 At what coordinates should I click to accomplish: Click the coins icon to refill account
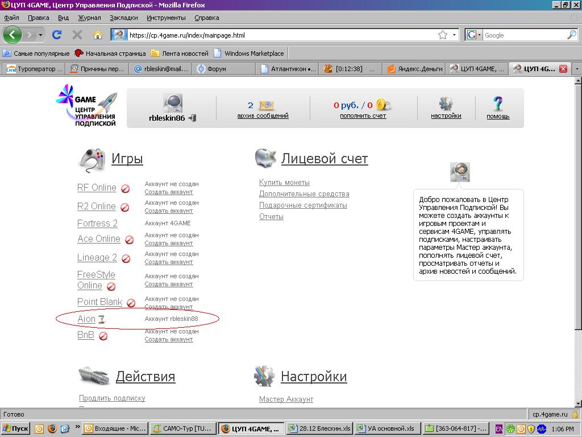tap(384, 105)
